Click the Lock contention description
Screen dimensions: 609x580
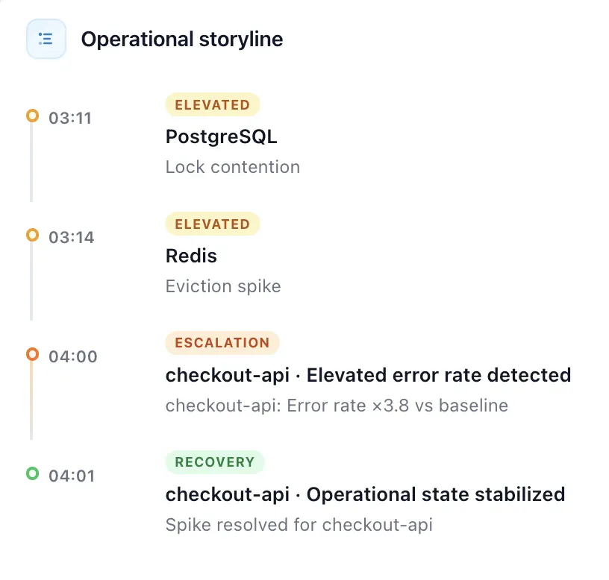pos(233,167)
